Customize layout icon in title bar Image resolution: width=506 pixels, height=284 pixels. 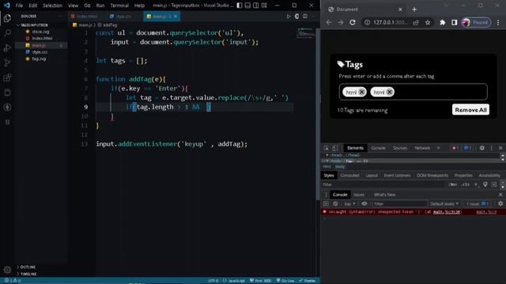coord(264,6)
